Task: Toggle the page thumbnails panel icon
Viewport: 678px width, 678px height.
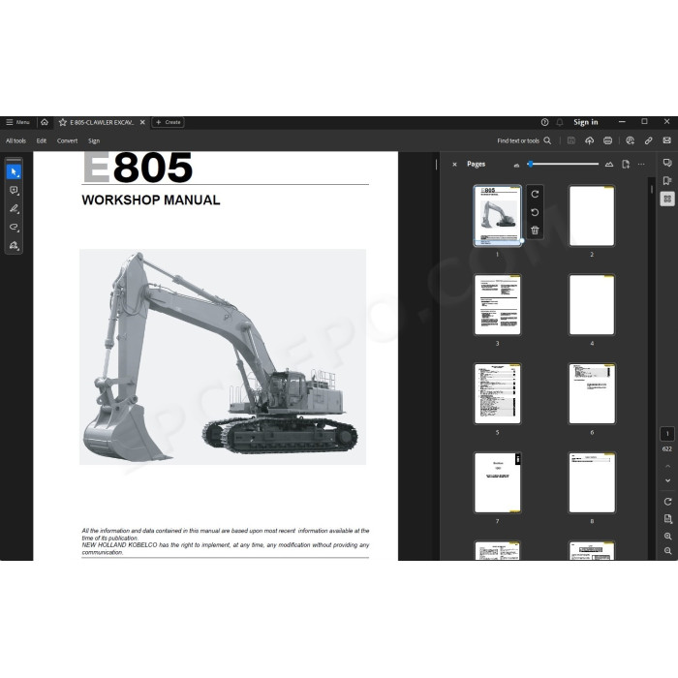Action: (667, 199)
